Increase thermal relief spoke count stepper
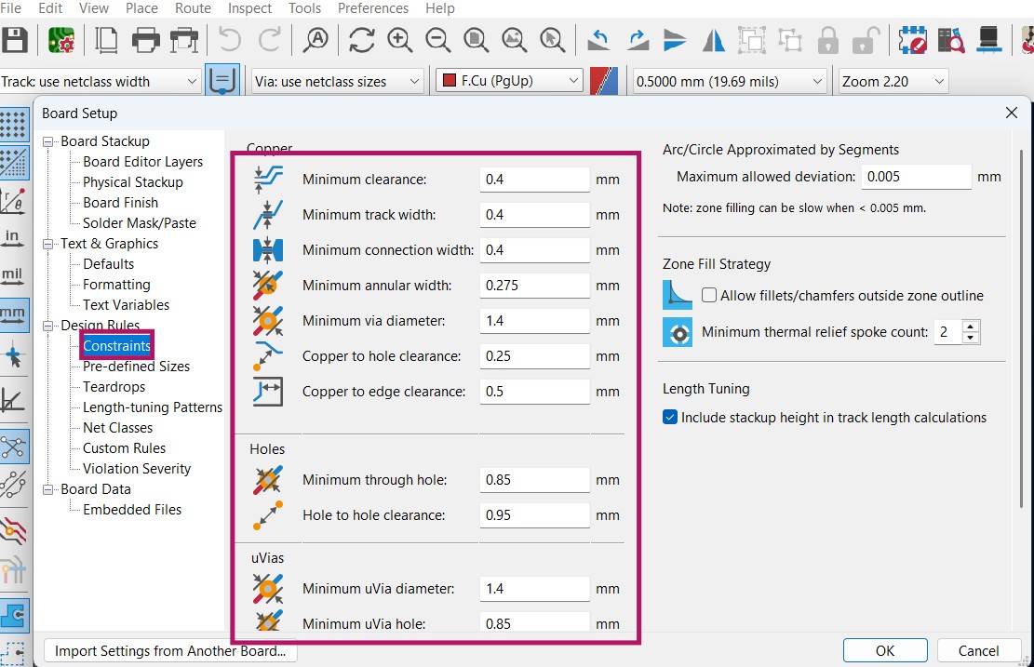 point(970,327)
